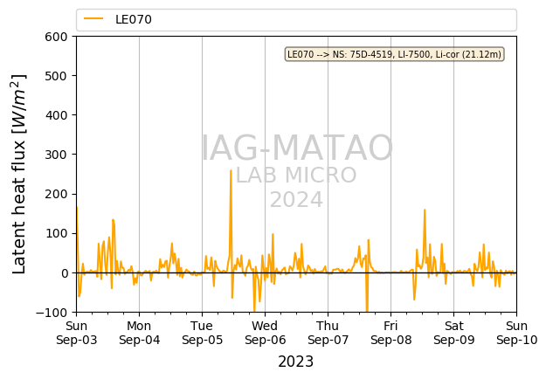Click the Mon Sep-04 date label

(x=139, y=333)
